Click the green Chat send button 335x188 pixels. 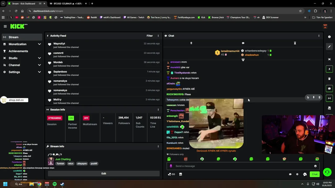coord(315,174)
